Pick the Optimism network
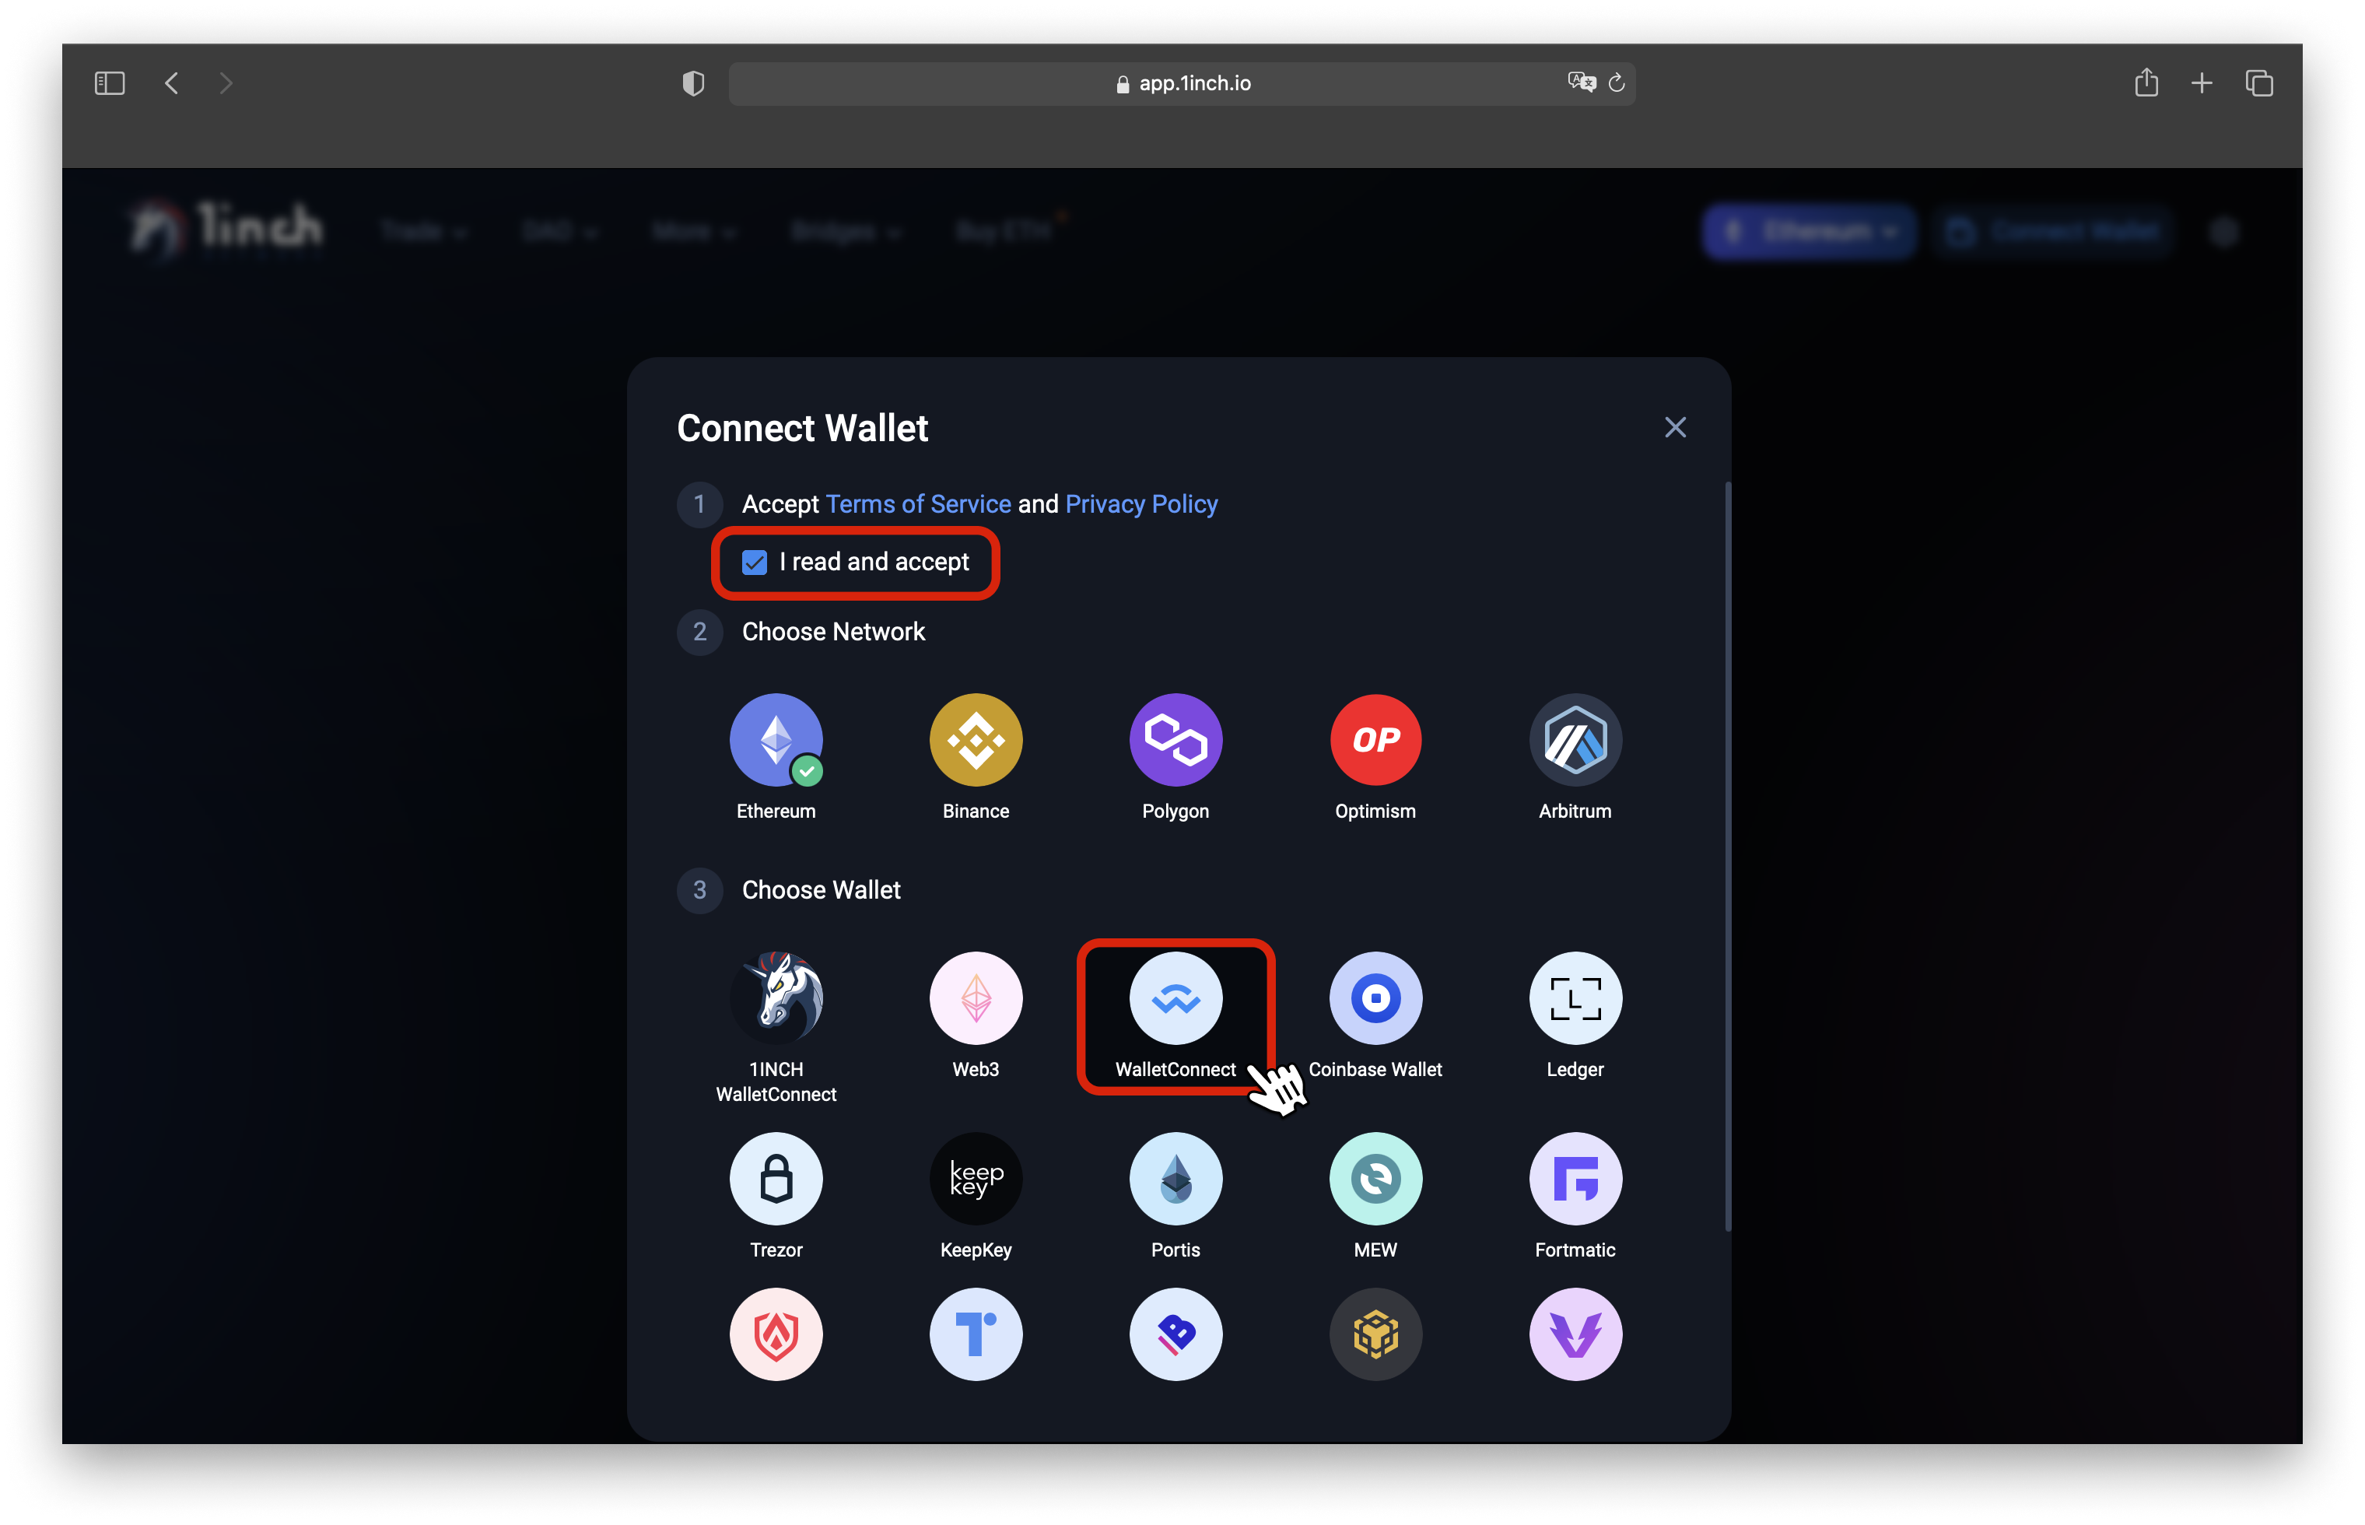 [x=1375, y=740]
